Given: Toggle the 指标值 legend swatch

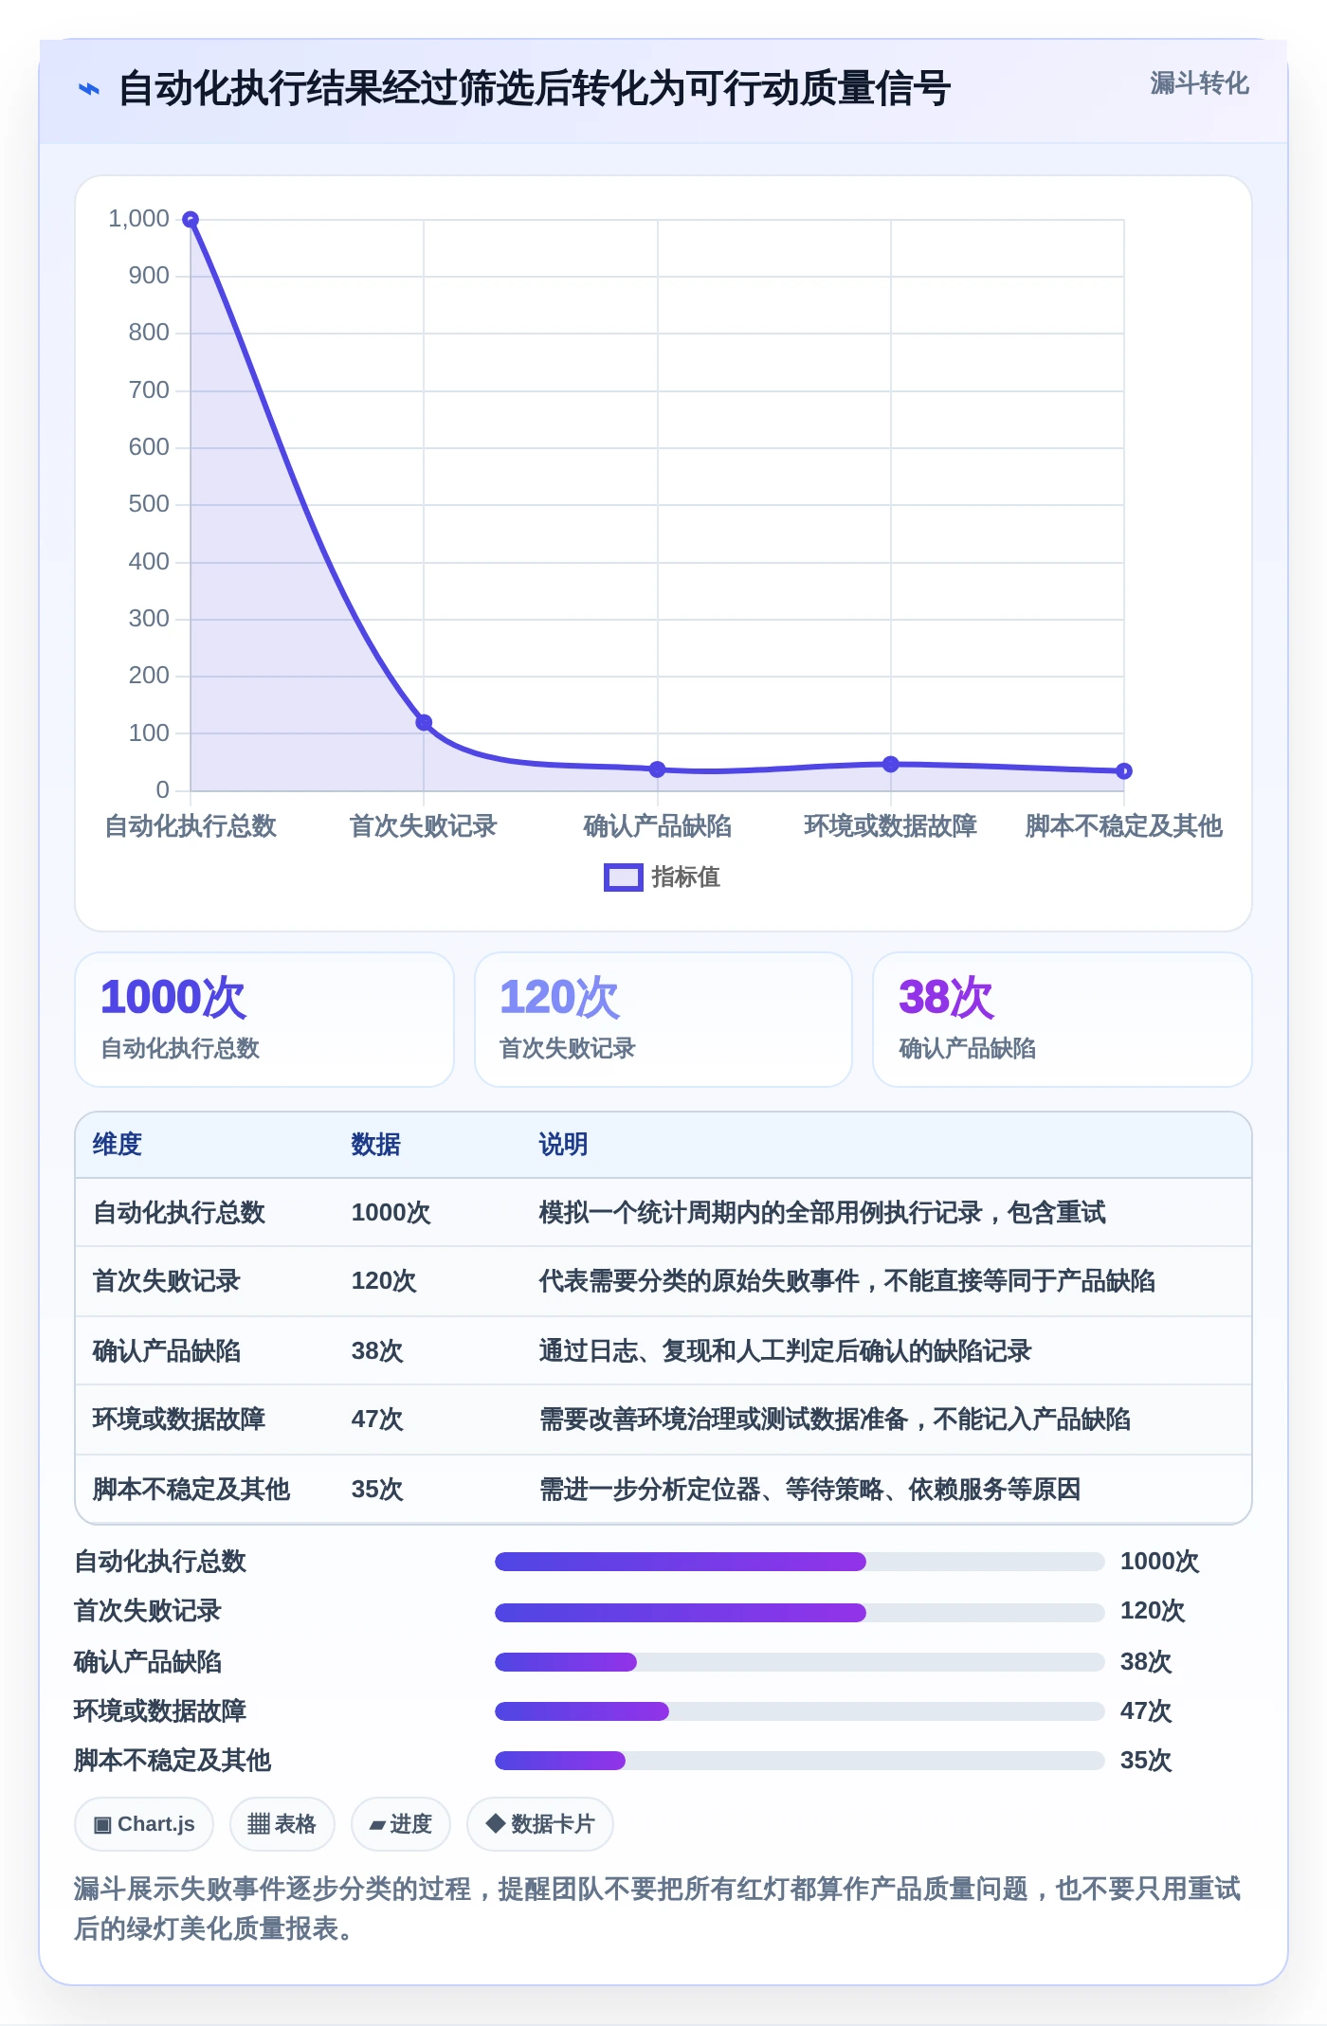Looking at the screenshot, I should 623,877.
